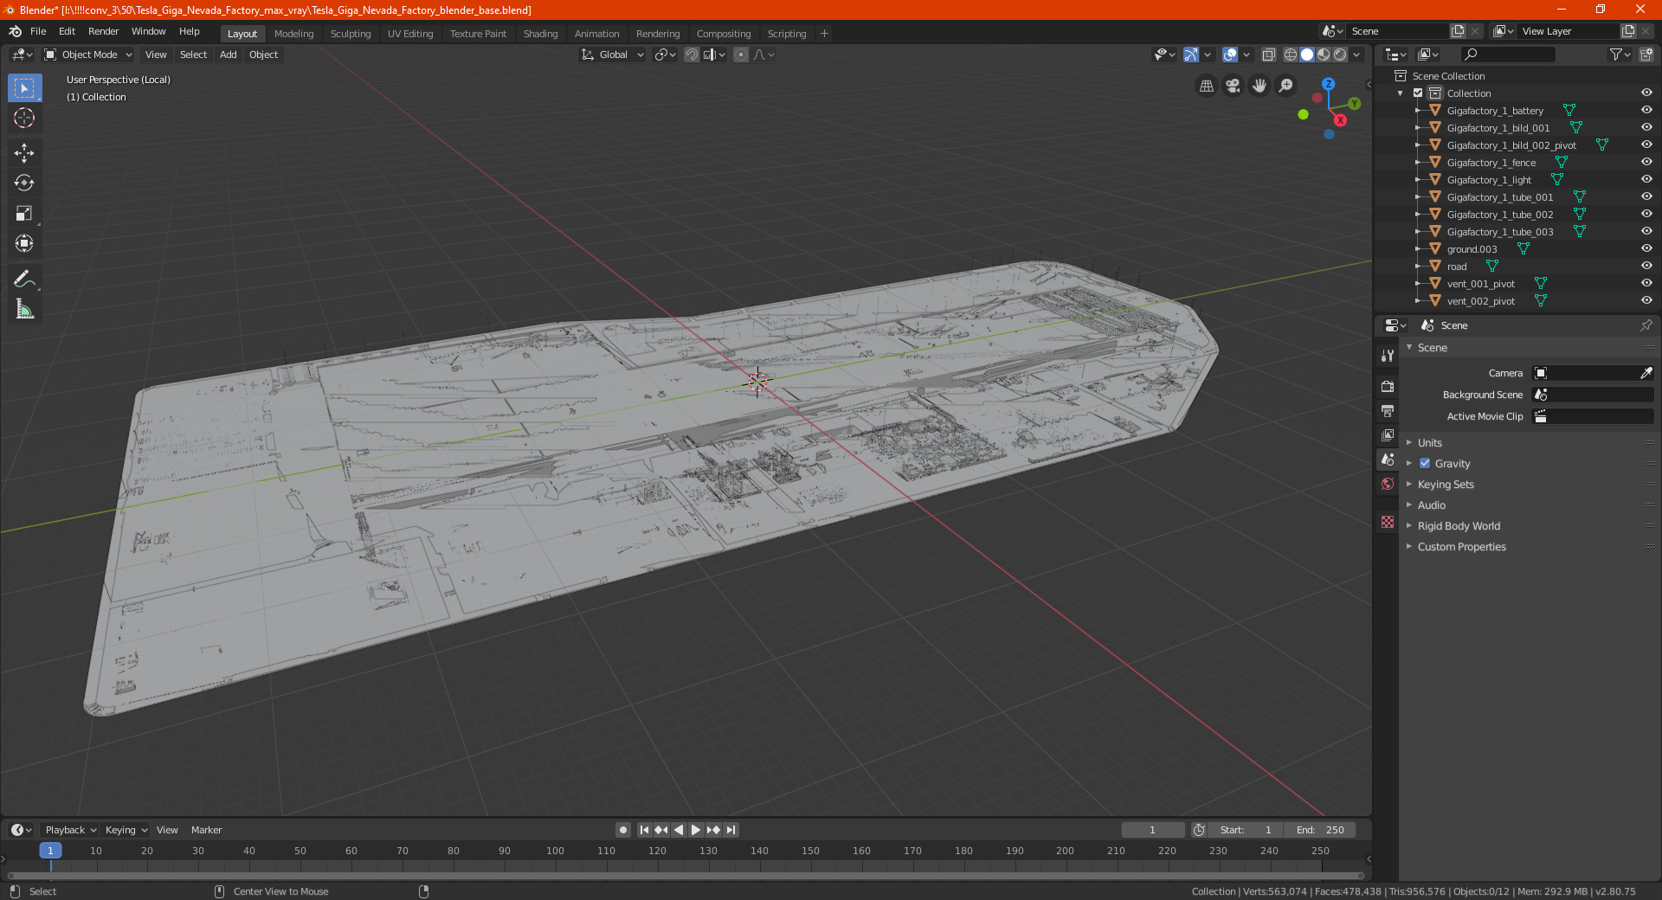Click the pan view hand icon
The image size is (1662, 900).
tap(1259, 86)
